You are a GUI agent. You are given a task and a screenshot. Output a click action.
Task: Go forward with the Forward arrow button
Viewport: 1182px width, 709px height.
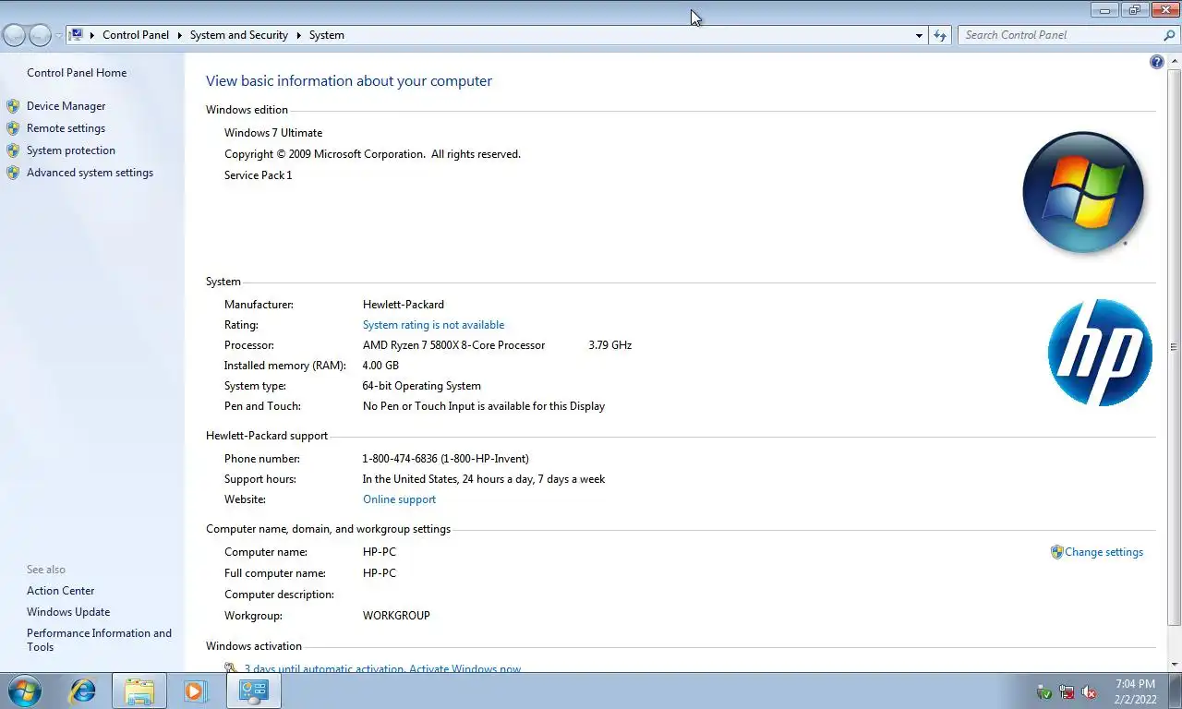point(40,35)
